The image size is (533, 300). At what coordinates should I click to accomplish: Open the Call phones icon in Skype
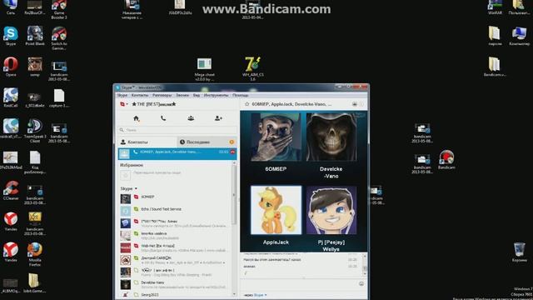(163, 118)
